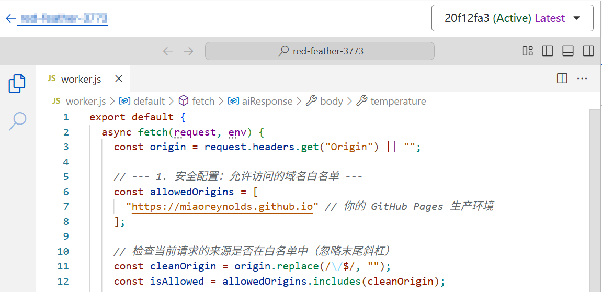602x292 pixels.
Task: Click the editor navigate forward arrow
Action: click(x=188, y=51)
